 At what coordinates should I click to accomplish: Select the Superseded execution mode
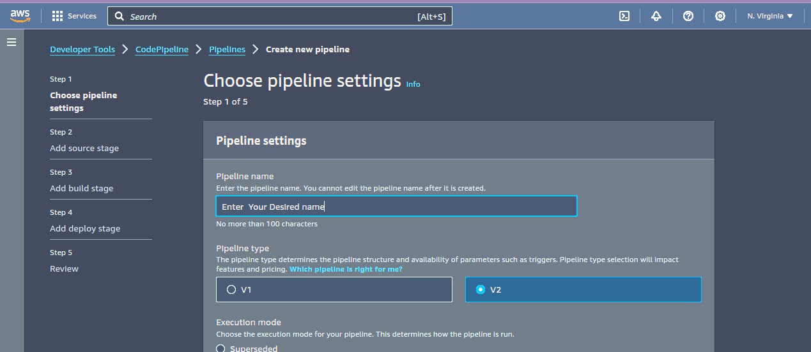[221, 348]
